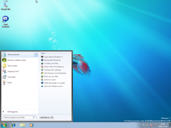The width and height of the screenshot is (171, 128).
Task: Open the Recycle Bin desktop icon
Action: (x=5, y=5)
